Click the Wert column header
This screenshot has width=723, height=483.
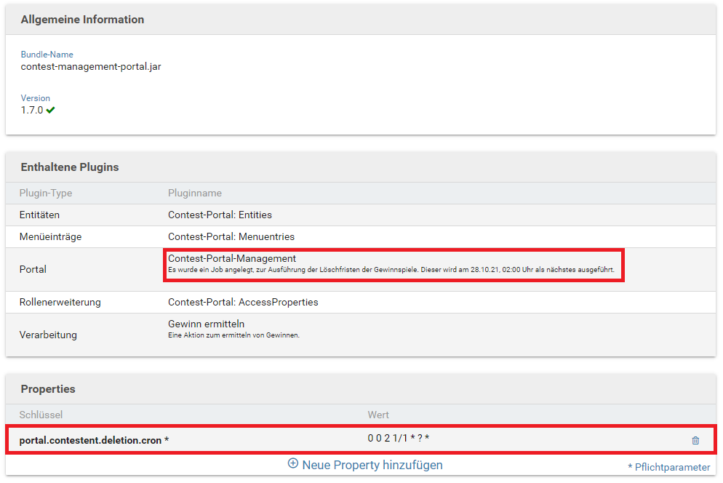click(x=378, y=415)
